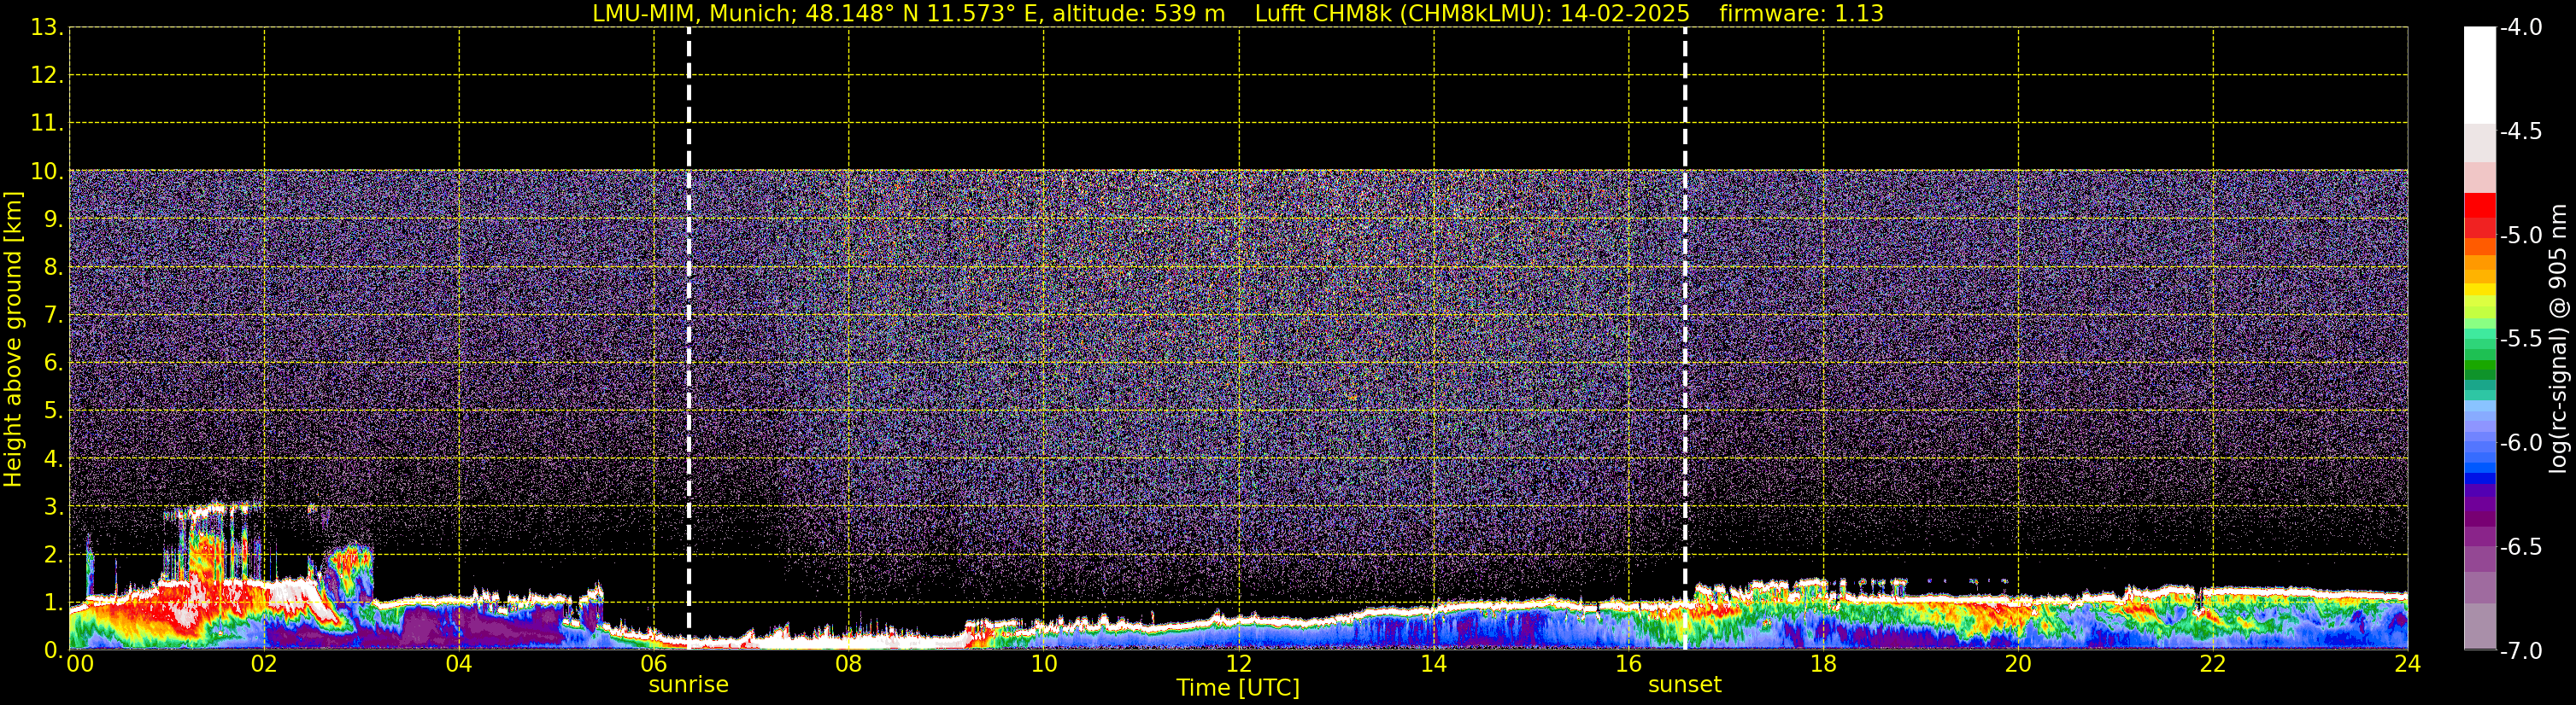Click the -5.5 colorbar tick label
The width and height of the screenshot is (2576, 705).
click(2521, 340)
